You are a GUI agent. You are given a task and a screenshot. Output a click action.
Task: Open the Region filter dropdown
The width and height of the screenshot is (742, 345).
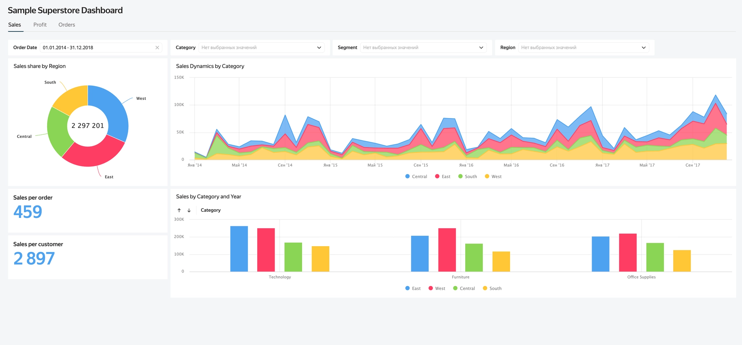(x=584, y=47)
